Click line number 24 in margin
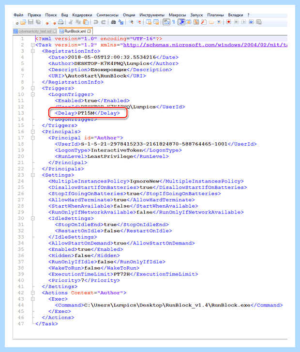 (21, 181)
